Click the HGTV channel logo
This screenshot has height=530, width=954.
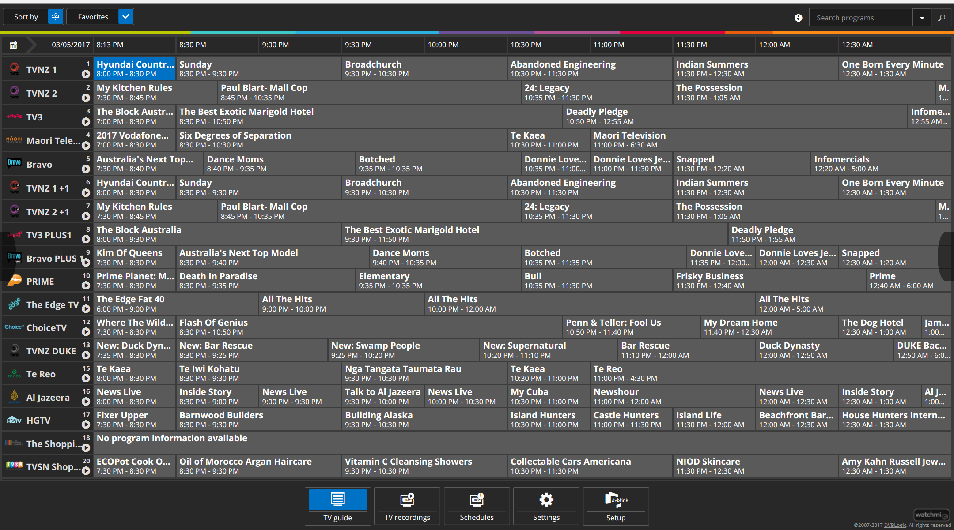(x=14, y=420)
